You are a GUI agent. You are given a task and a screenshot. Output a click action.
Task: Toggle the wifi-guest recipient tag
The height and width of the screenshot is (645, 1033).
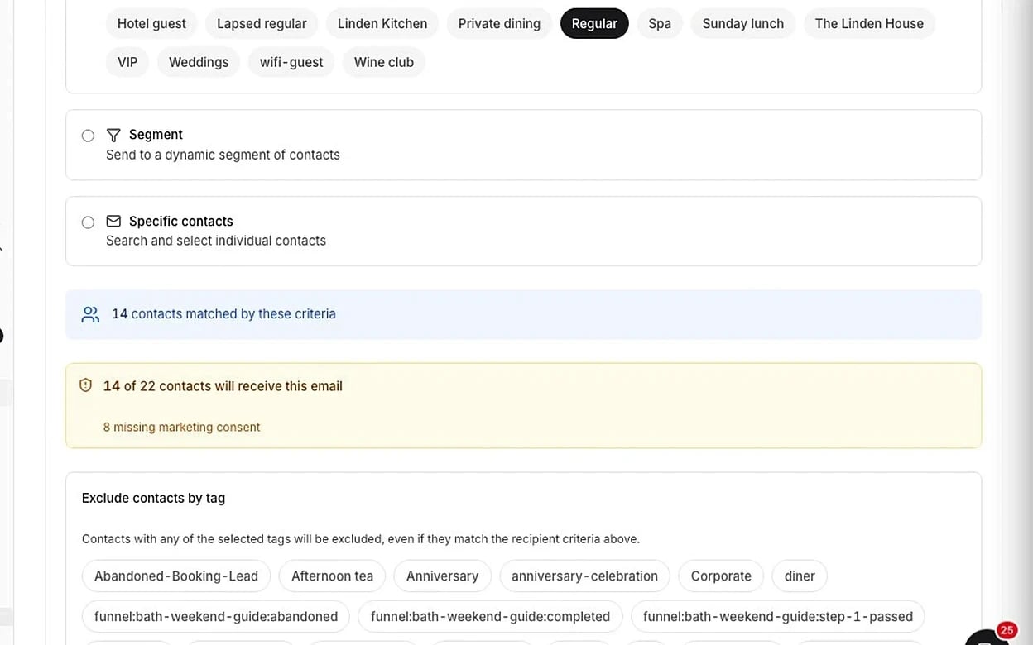[x=291, y=62]
